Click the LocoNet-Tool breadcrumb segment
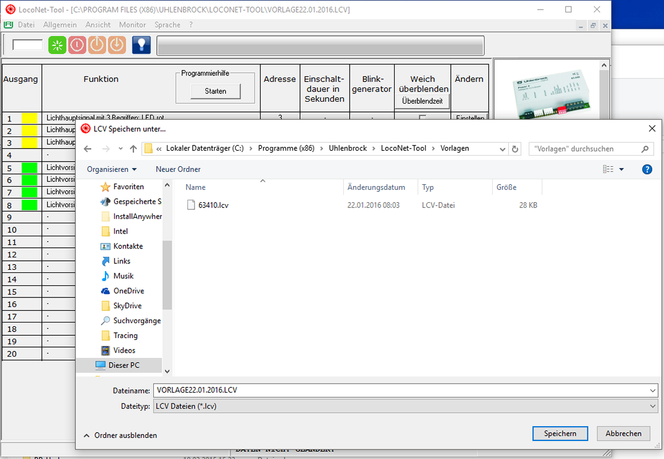 tap(403, 148)
